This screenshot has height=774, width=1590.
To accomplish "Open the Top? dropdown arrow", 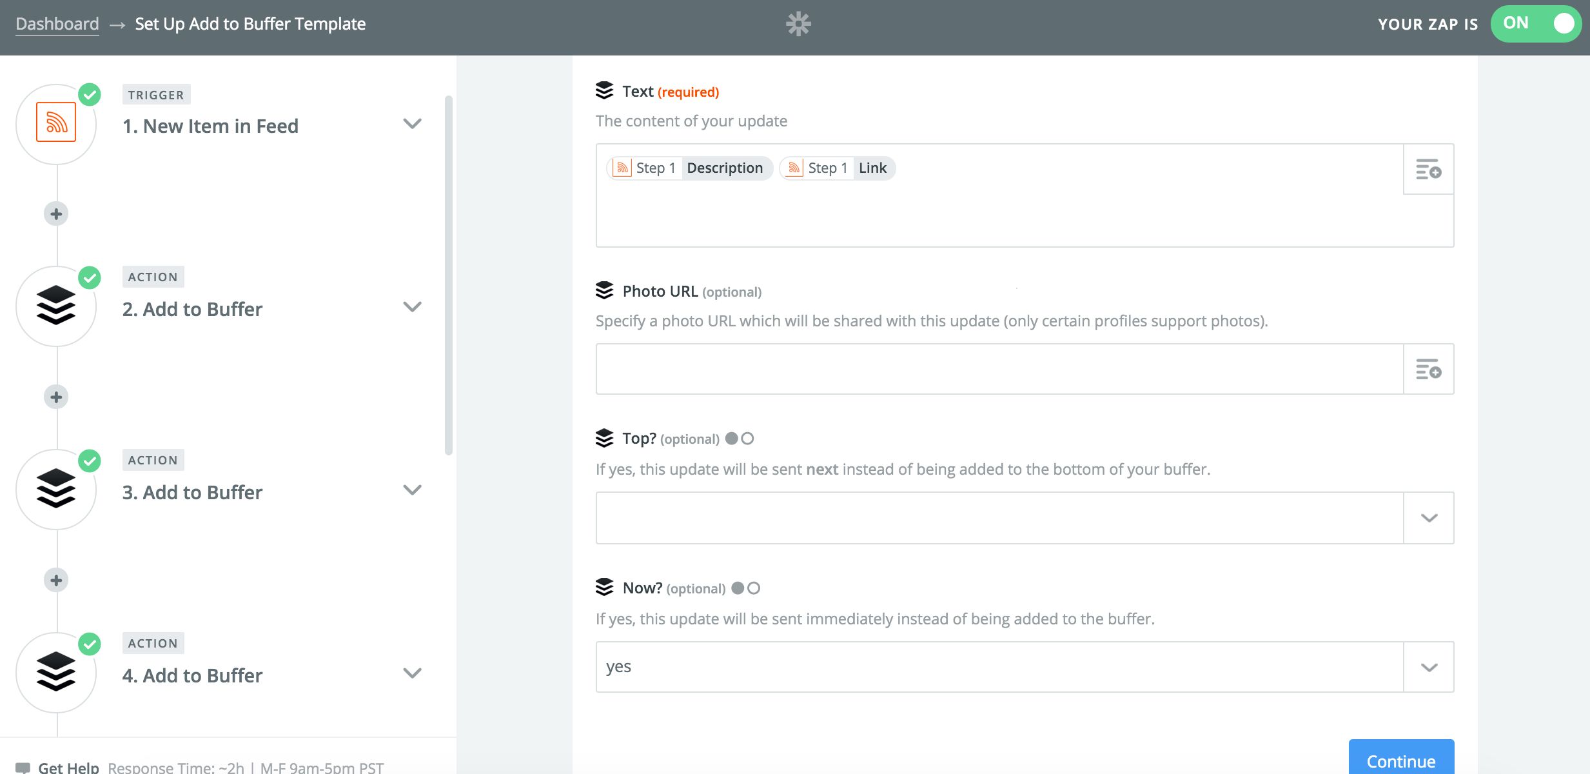I will [x=1429, y=518].
